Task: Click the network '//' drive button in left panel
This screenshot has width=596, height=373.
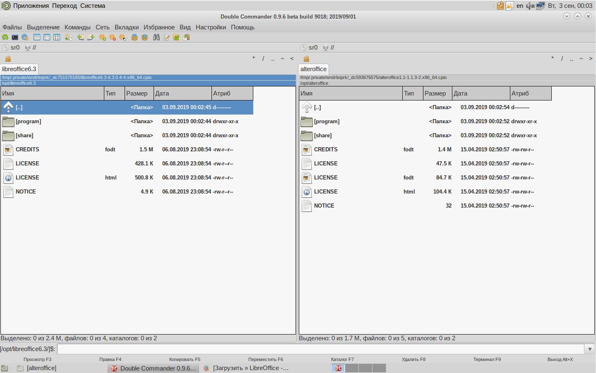Action: click(x=30, y=48)
